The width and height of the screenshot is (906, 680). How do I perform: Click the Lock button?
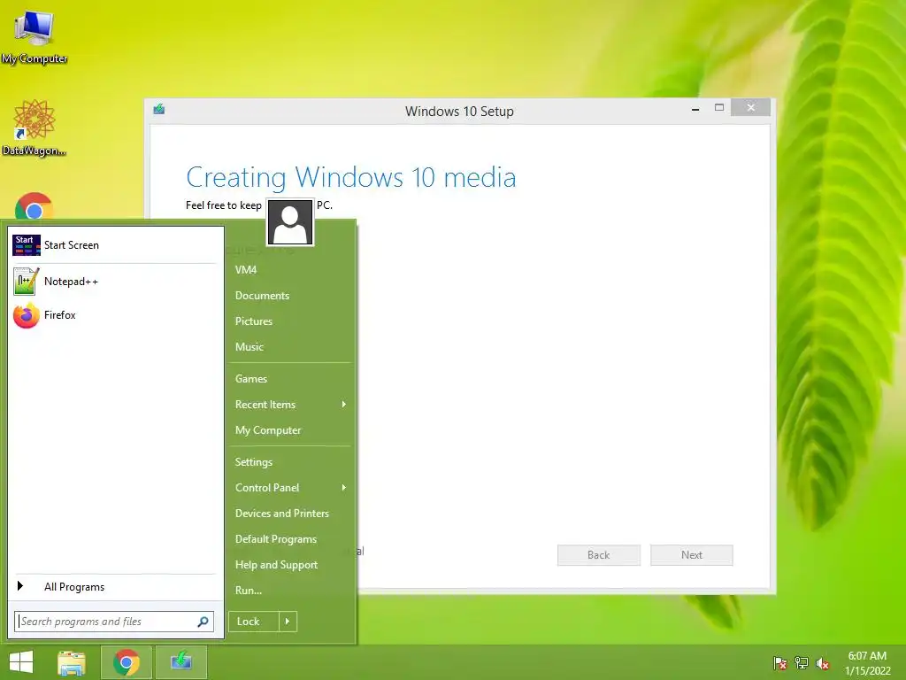(254, 622)
